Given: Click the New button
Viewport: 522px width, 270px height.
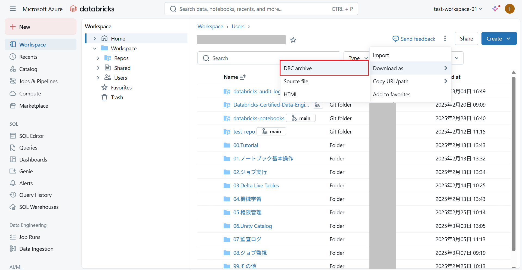Looking at the screenshot, I should (41, 27).
